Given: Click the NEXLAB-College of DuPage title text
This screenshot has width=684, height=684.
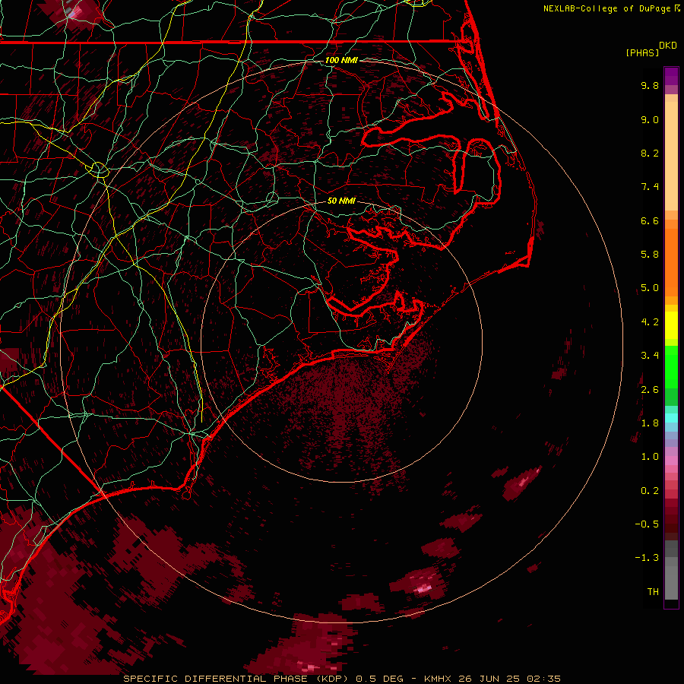Looking at the screenshot, I should point(611,8).
